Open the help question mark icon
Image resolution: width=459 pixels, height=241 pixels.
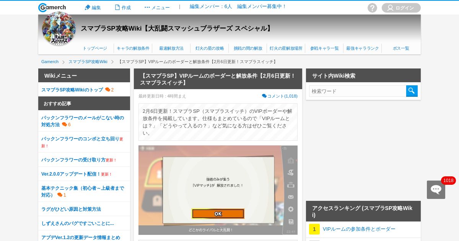click(372, 8)
